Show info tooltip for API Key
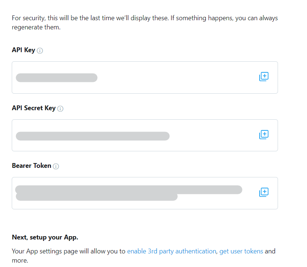This screenshot has height=267, width=307. point(40,51)
